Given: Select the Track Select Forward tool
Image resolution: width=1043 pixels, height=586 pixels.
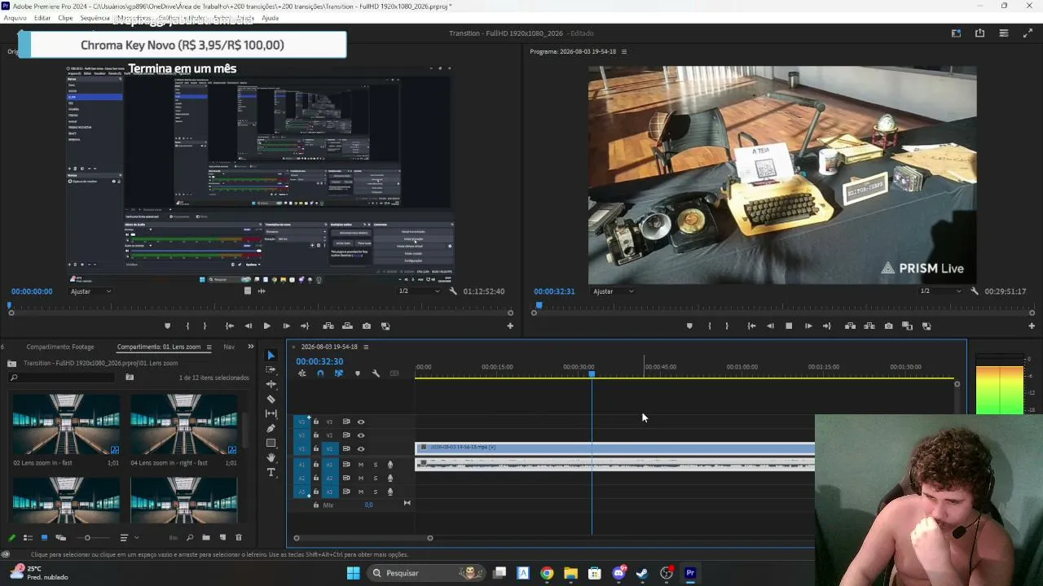Looking at the screenshot, I should 271,370.
